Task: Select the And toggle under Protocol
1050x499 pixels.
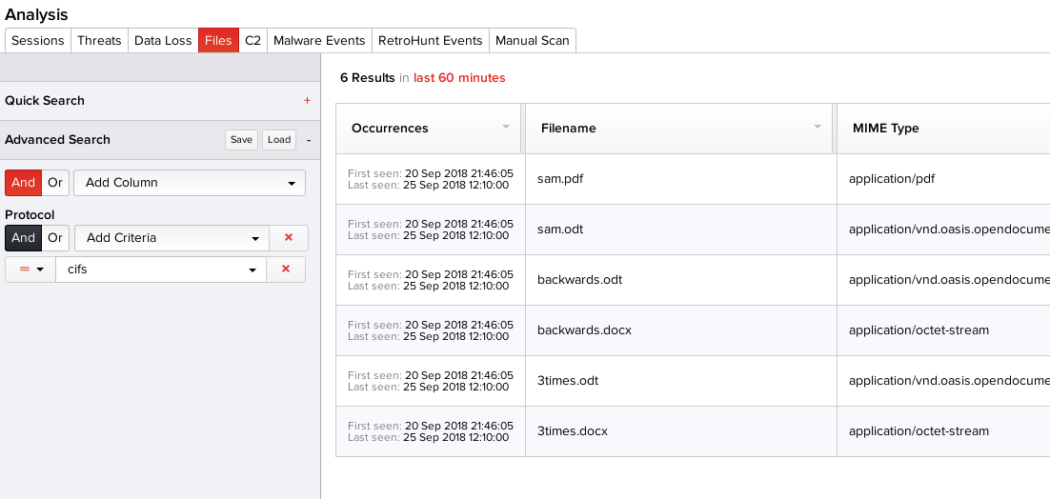Action: (23, 238)
